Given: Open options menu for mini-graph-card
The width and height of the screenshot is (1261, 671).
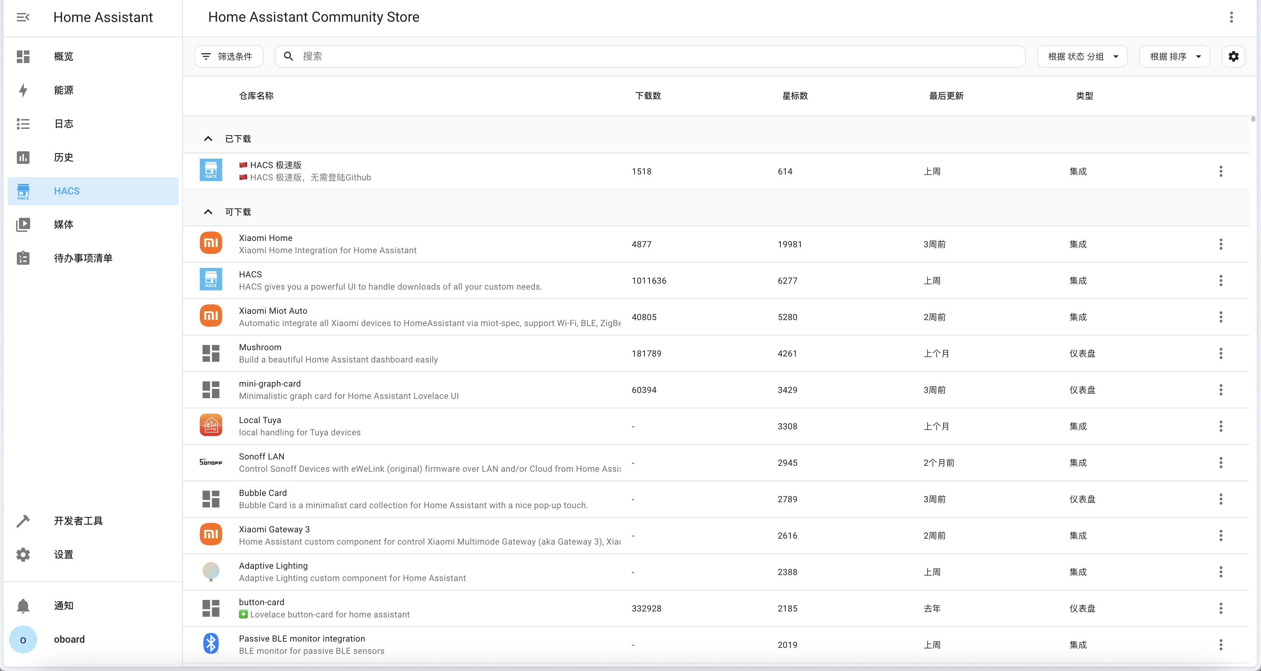Looking at the screenshot, I should coord(1221,390).
